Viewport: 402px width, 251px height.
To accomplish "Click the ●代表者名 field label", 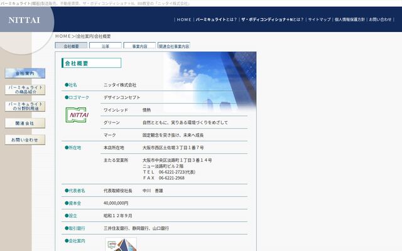I will tap(75, 191).
